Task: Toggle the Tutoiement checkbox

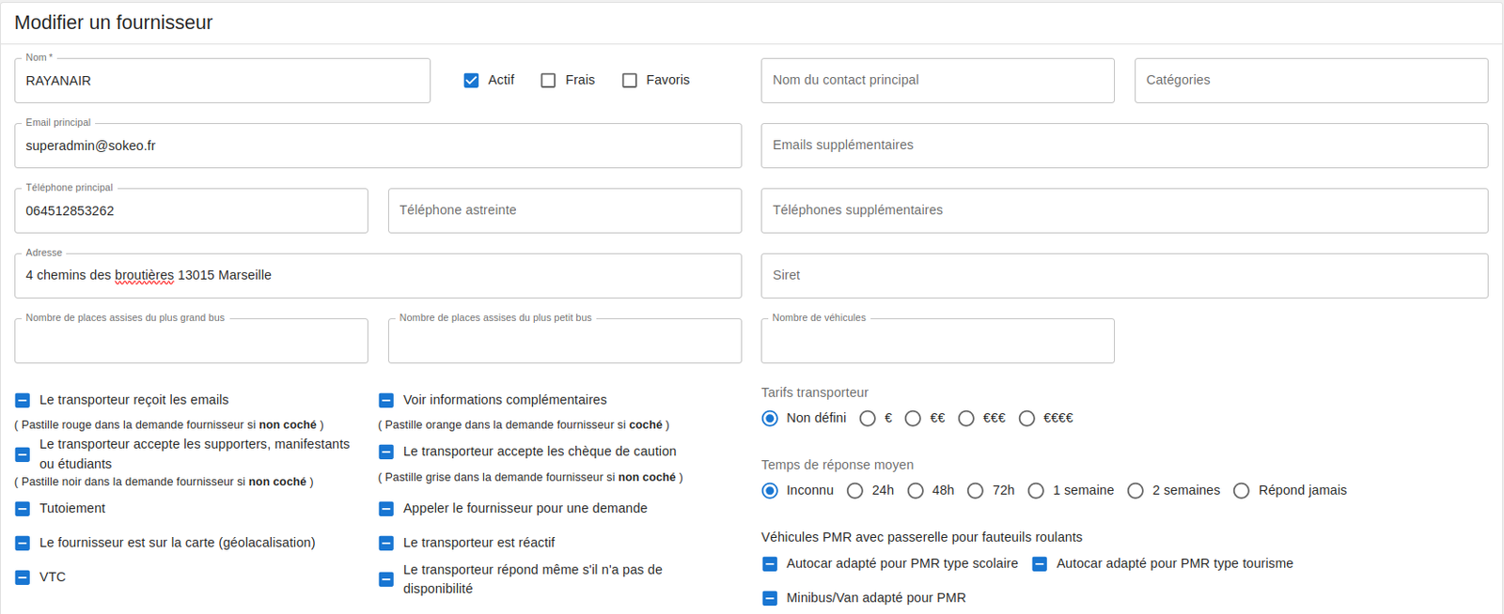Action: (x=23, y=509)
